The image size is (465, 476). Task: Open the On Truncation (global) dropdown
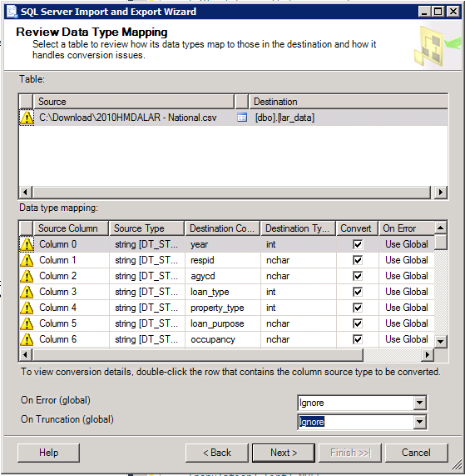(x=419, y=422)
